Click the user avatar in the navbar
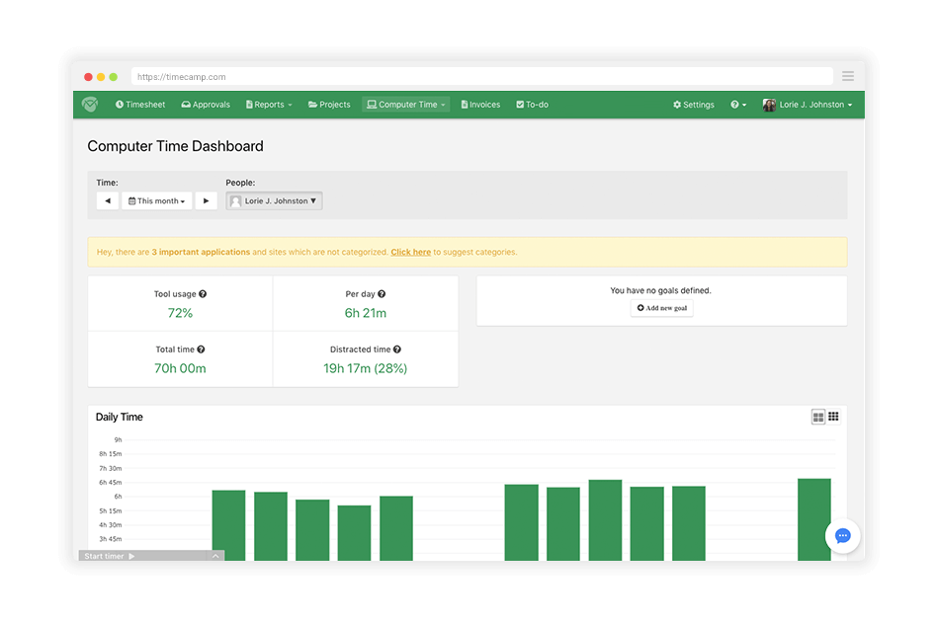The height and width of the screenshot is (622, 939). tap(769, 105)
